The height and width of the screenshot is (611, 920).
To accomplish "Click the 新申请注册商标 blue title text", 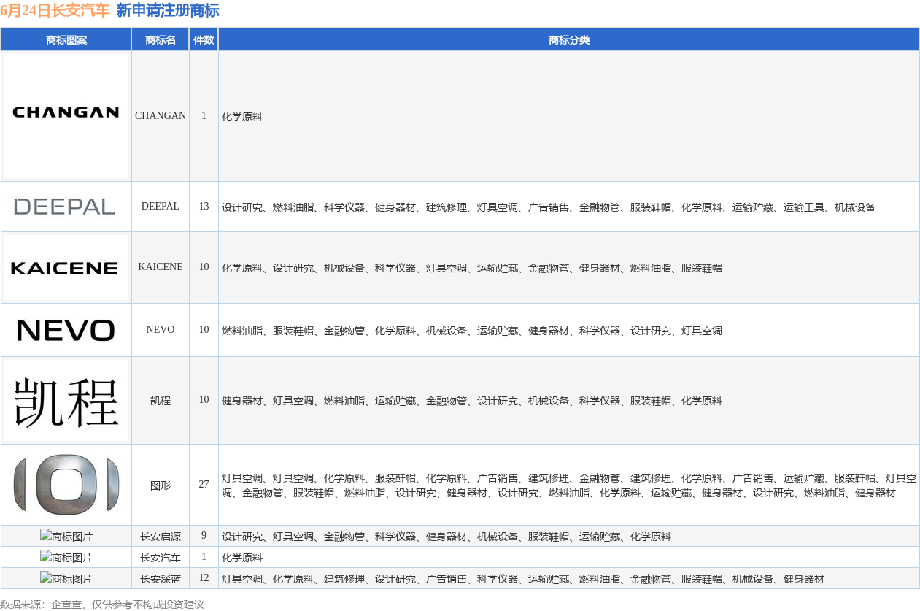I will pyautogui.click(x=168, y=10).
